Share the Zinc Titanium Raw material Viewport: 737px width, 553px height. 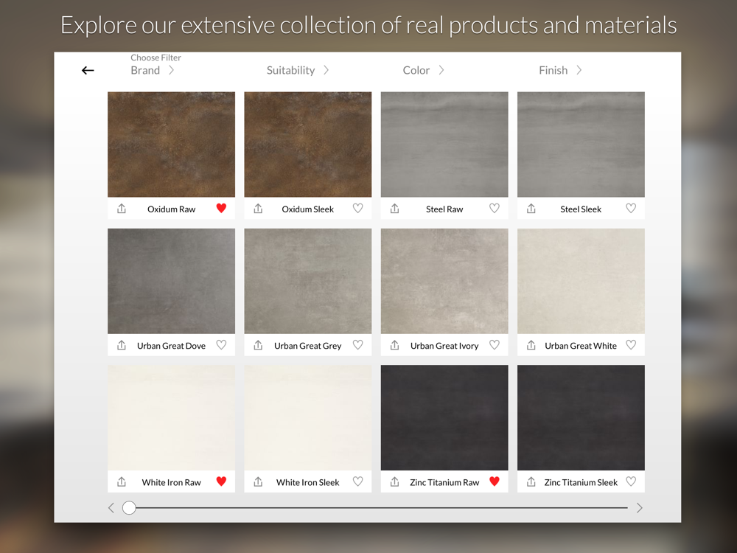[395, 481]
